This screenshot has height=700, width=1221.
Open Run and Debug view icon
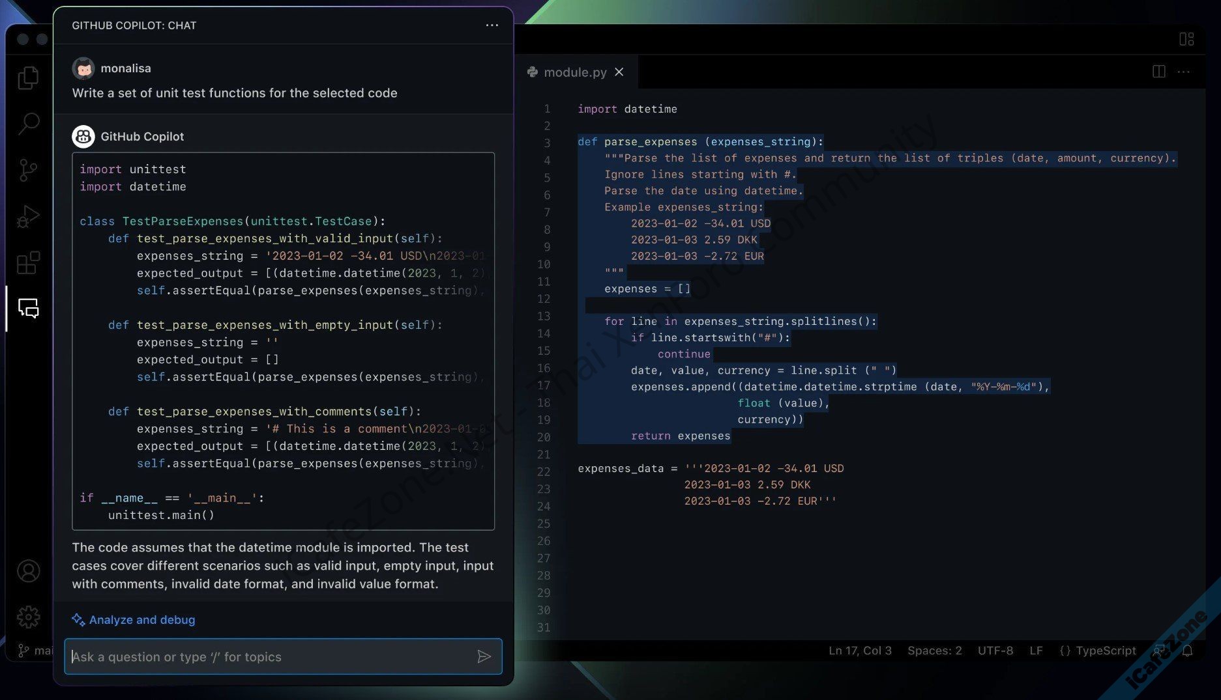28,217
